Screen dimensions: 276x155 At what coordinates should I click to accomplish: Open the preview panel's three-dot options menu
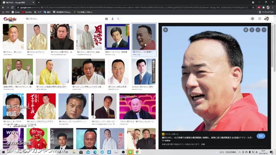(252, 30)
